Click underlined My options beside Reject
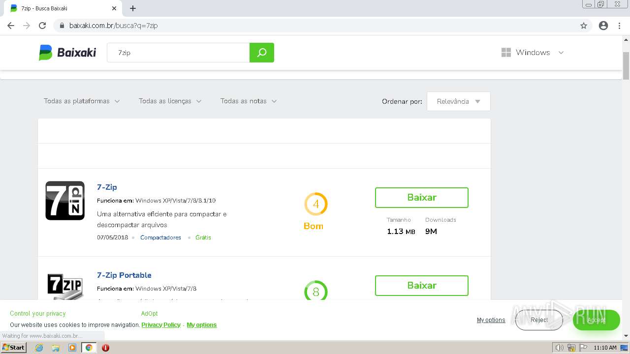The width and height of the screenshot is (630, 354). [x=491, y=320]
